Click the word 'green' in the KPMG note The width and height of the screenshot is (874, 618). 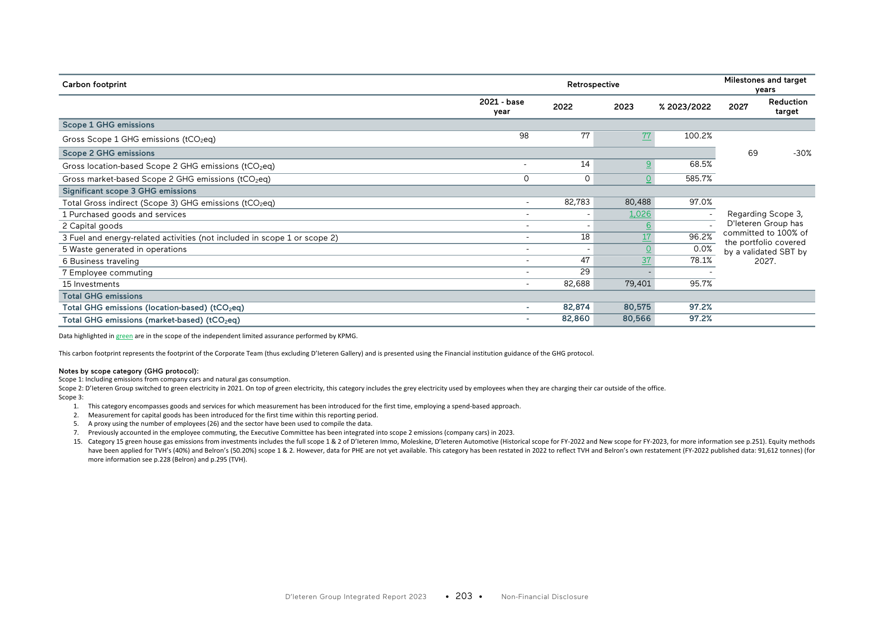(x=125, y=336)
